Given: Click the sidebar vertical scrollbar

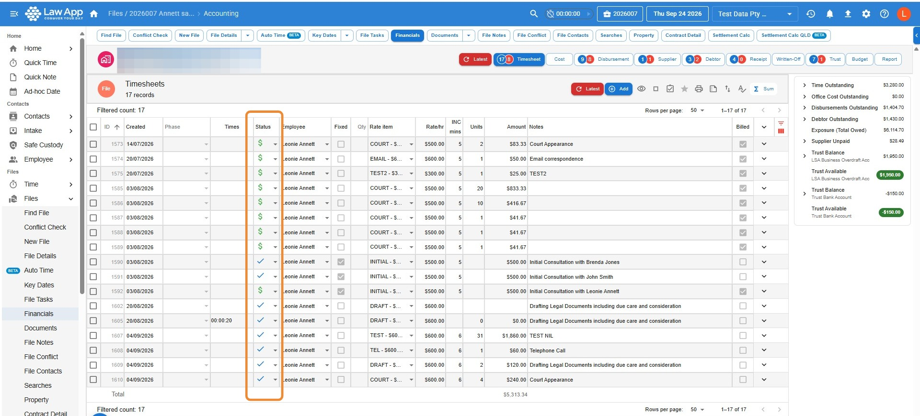Looking at the screenshot, I should pyautogui.click(x=82, y=165).
